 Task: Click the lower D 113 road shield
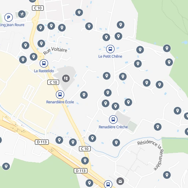[x=80, y=171]
